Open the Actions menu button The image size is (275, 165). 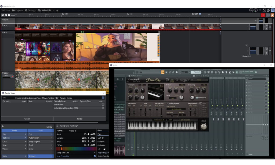point(41,156)
